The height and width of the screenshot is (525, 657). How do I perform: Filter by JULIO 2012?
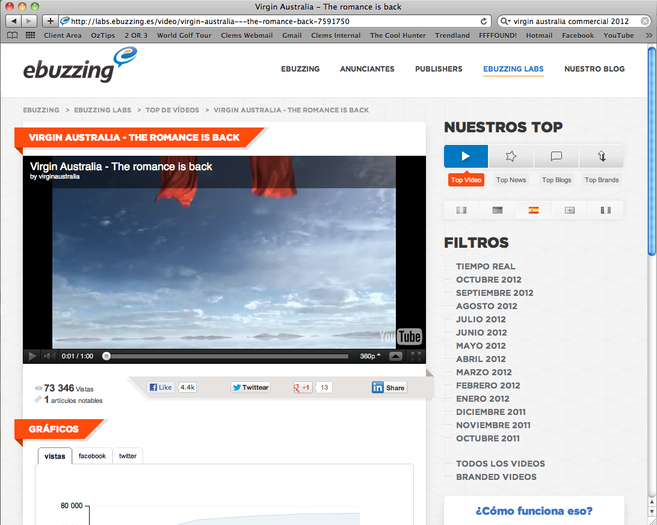tap(481, 319)
